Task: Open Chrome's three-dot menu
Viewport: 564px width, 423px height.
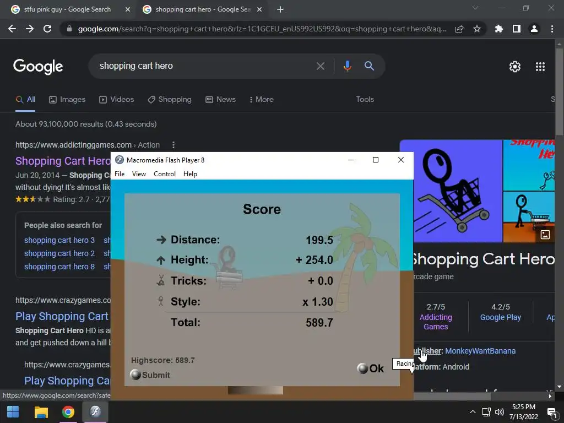Action: (x=552, y=29)
